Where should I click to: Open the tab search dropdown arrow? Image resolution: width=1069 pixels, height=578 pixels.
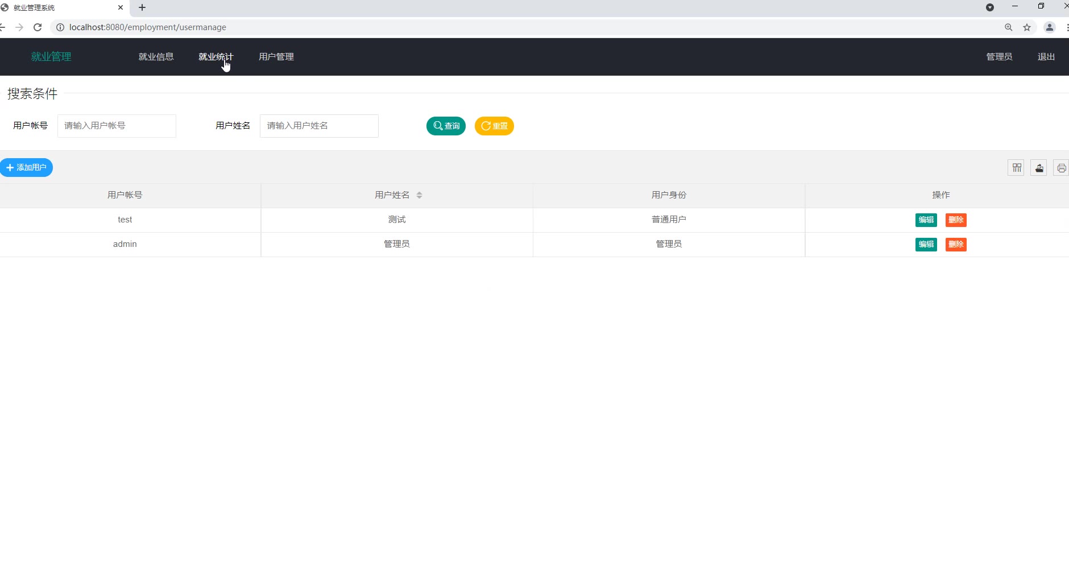[x=990, y=7]
